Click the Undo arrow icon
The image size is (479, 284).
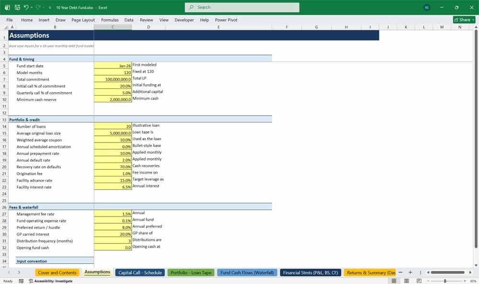click(x=26, y=7)
